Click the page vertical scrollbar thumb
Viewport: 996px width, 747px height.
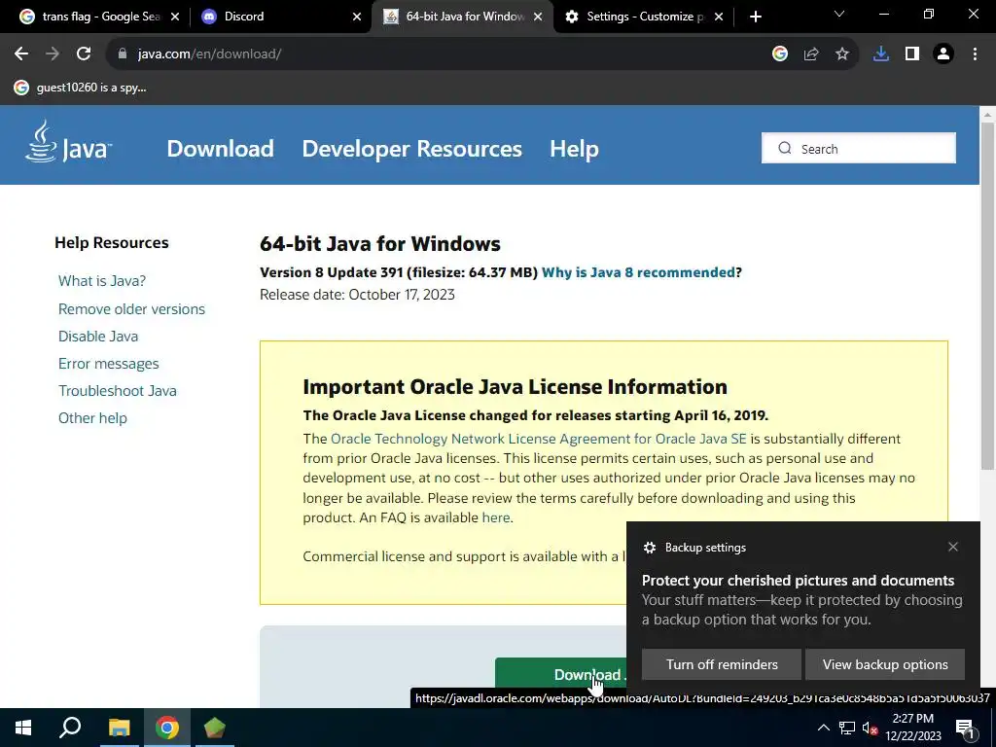click(x=987, y=296)
